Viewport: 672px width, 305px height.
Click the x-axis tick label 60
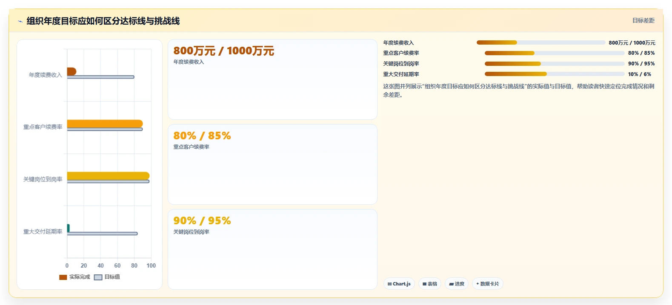[117, 265]
